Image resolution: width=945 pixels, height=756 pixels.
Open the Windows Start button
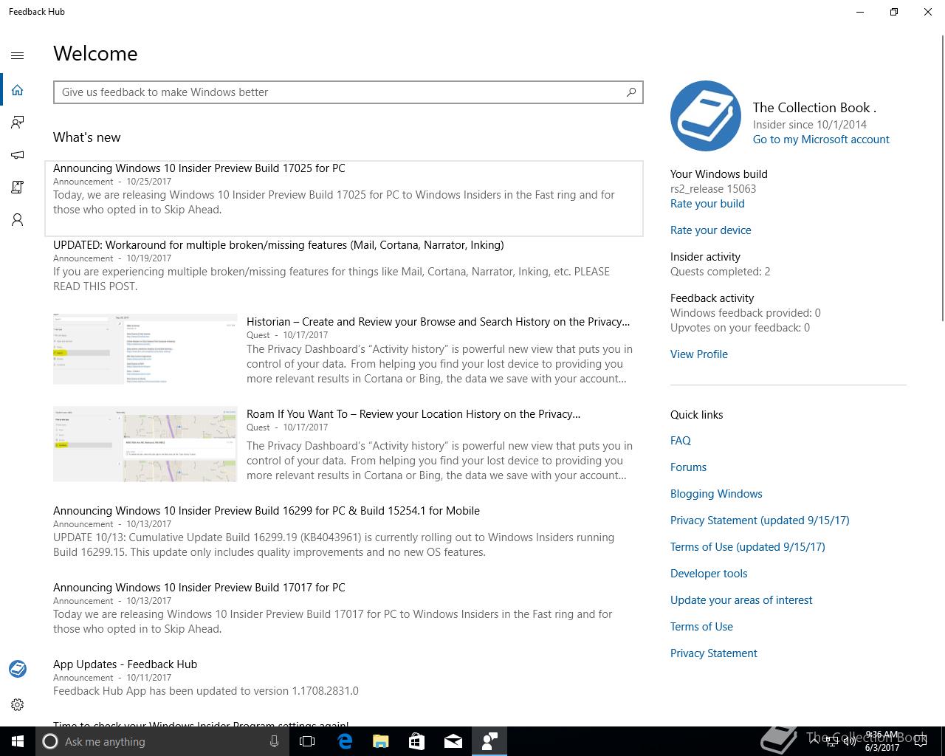18,741
